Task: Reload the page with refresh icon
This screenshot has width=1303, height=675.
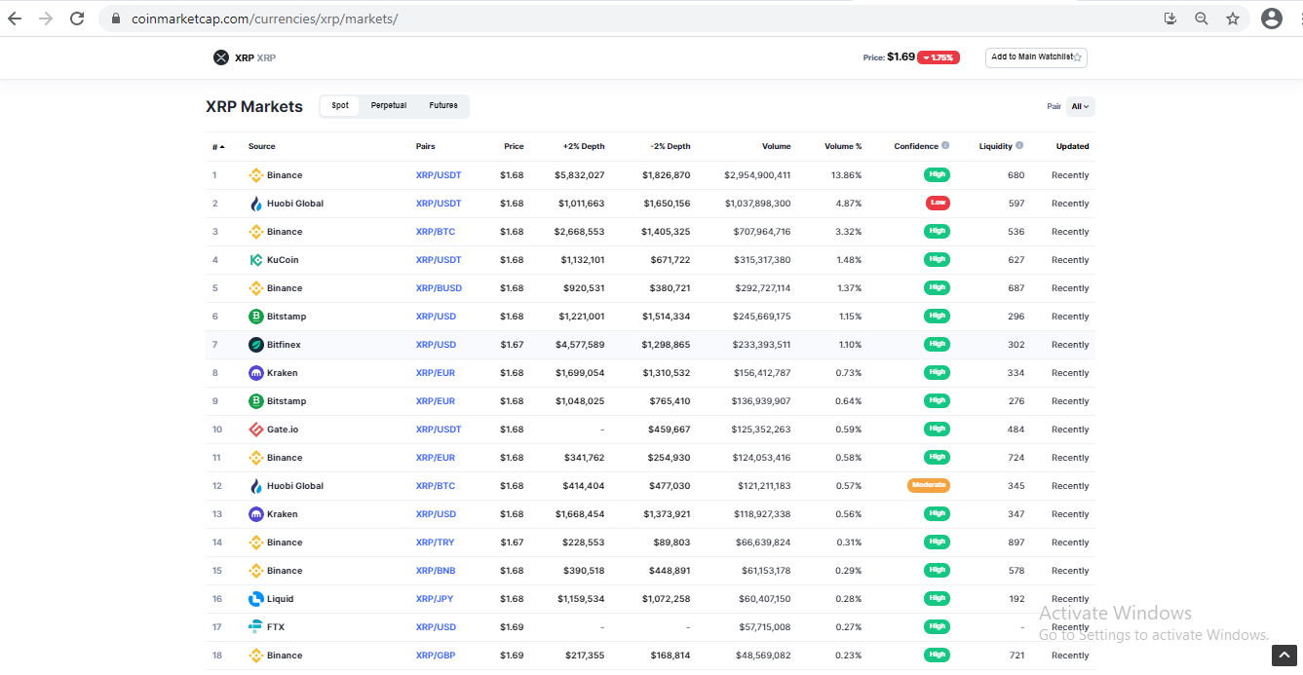Action: 77,19
